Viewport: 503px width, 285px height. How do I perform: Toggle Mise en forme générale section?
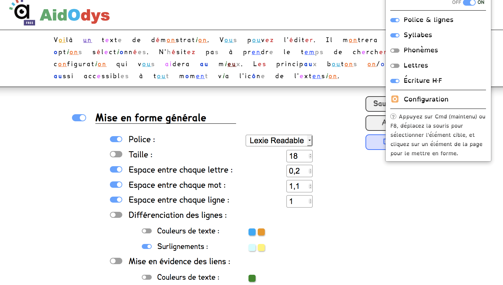tap(79, 118)
